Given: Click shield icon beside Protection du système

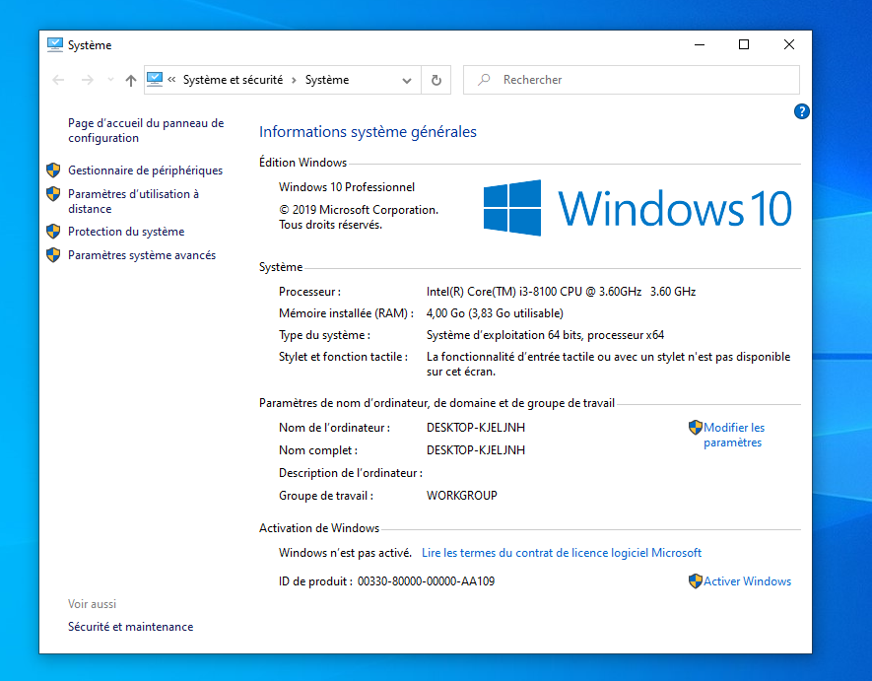Looking at the screenshot, I should 53,231.
